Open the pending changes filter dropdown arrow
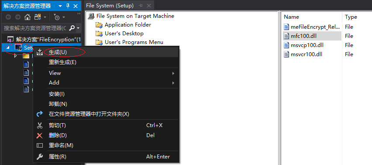This screenshot has height=165, width=372. click(x=64, y=17)
